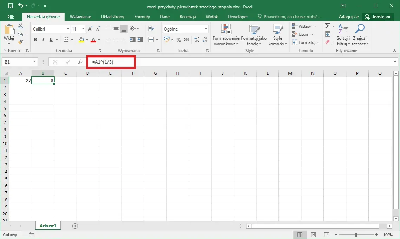This screenshot has height=239, width=400.
Task: Click the AutoSum sigma icon
Action: pos(327,26)
